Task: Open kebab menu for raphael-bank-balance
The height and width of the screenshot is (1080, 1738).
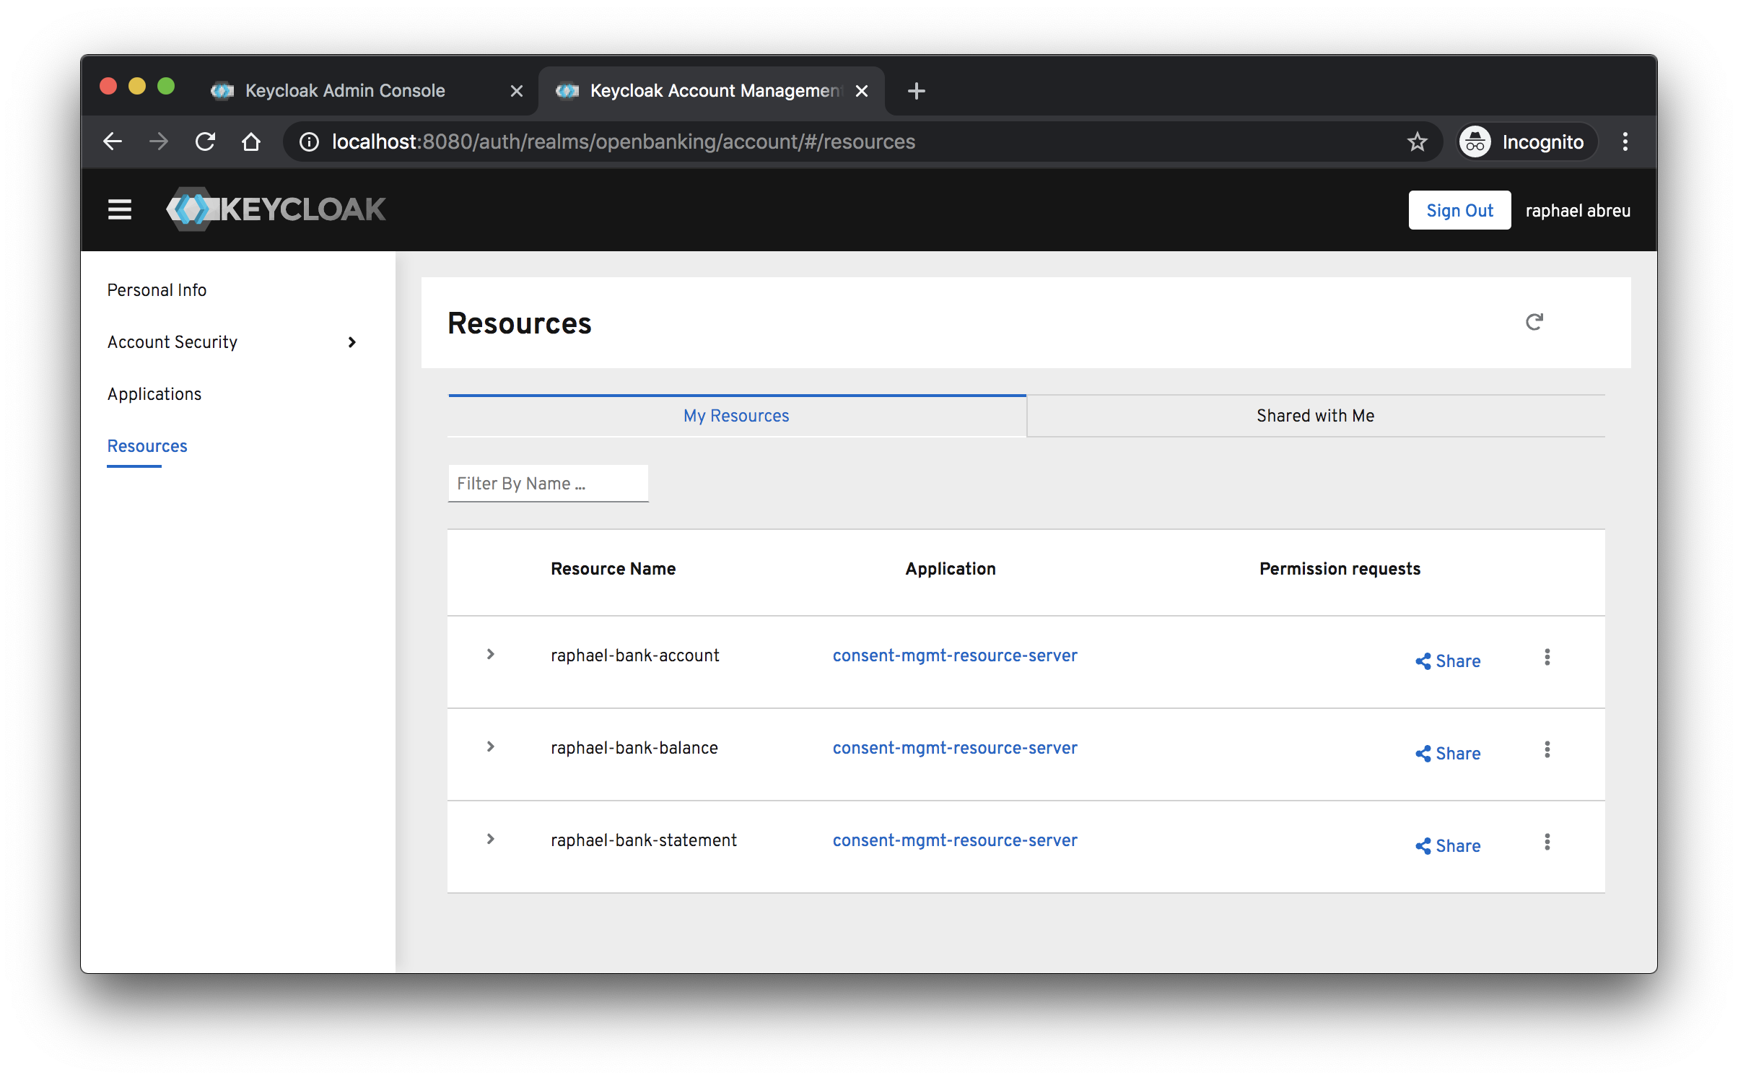Action: click(x=1547, y=749)
